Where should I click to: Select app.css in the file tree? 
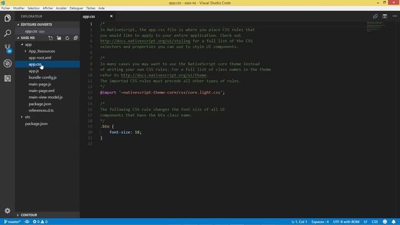point(47,64)
